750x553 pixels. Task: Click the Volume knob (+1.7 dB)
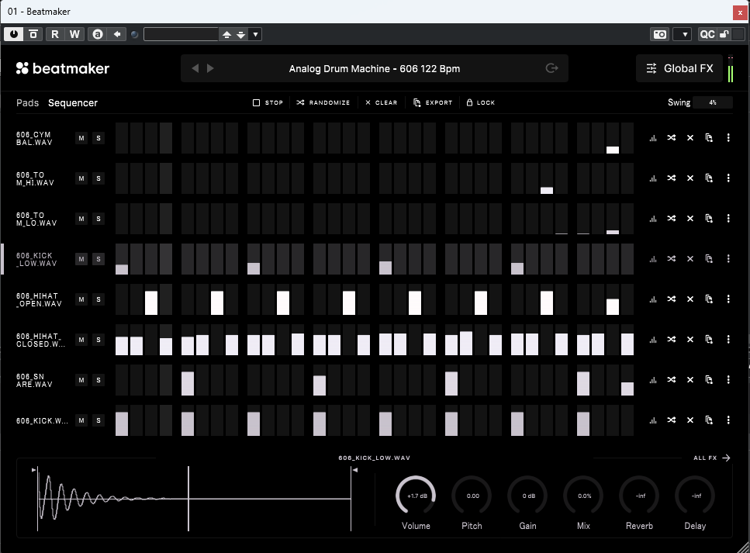[416, 496]
